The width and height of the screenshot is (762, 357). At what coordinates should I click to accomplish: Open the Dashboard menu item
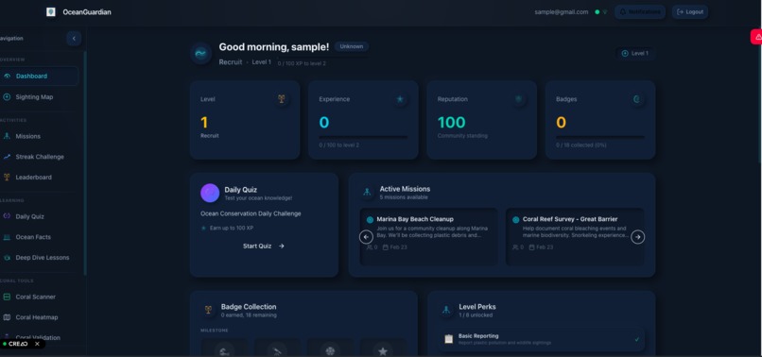pyautogui.click(x=39, y=76)
